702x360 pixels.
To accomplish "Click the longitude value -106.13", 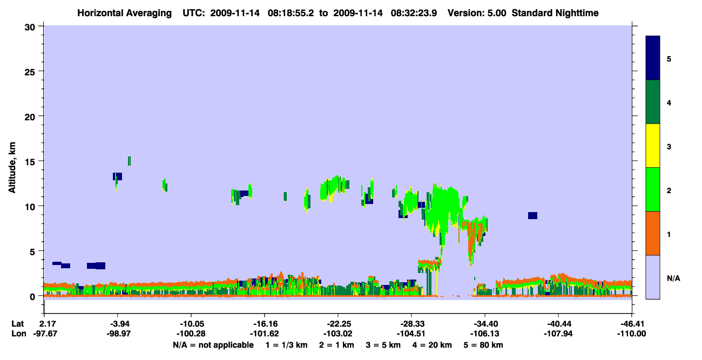I will pyautogui.click(x=485, y=334).
